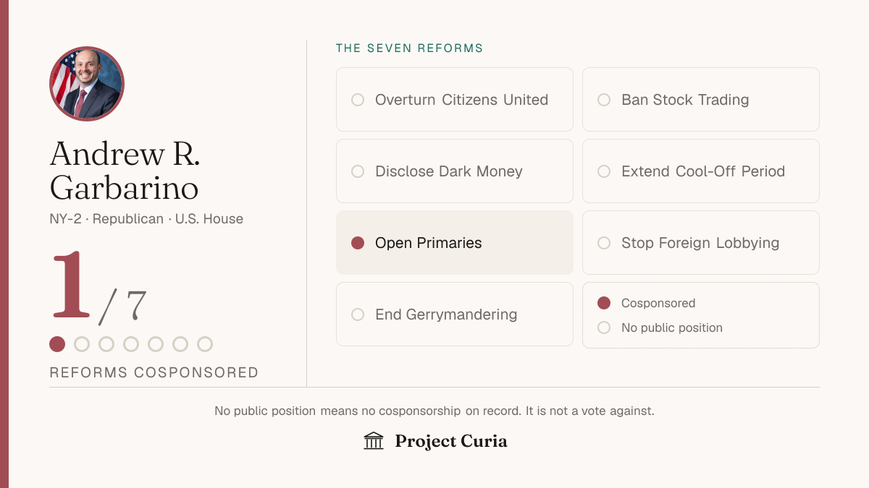Click the Stop Foreign Lobbying empty circle
The image size is (869, 488).
(x=604, y=243)
